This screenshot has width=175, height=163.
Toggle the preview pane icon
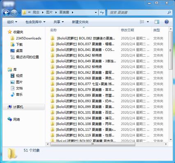click(x=157, y=22)
